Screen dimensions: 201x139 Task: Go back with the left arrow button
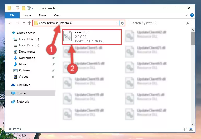(x=10, y=23)
